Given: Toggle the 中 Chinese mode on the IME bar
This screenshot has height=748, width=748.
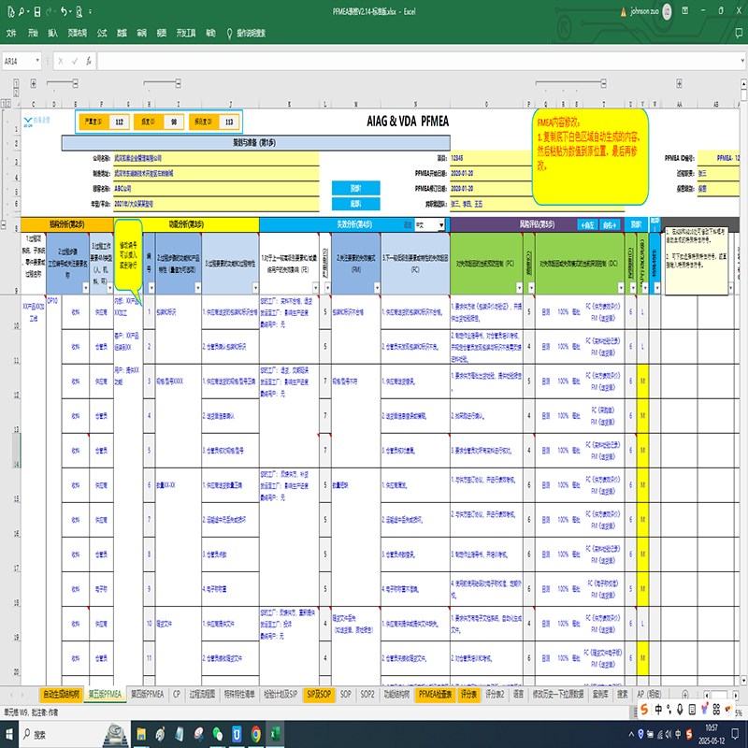Looking at the screenshot, I should point(658,710).
